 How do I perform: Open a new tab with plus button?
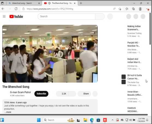pos(81,3)
